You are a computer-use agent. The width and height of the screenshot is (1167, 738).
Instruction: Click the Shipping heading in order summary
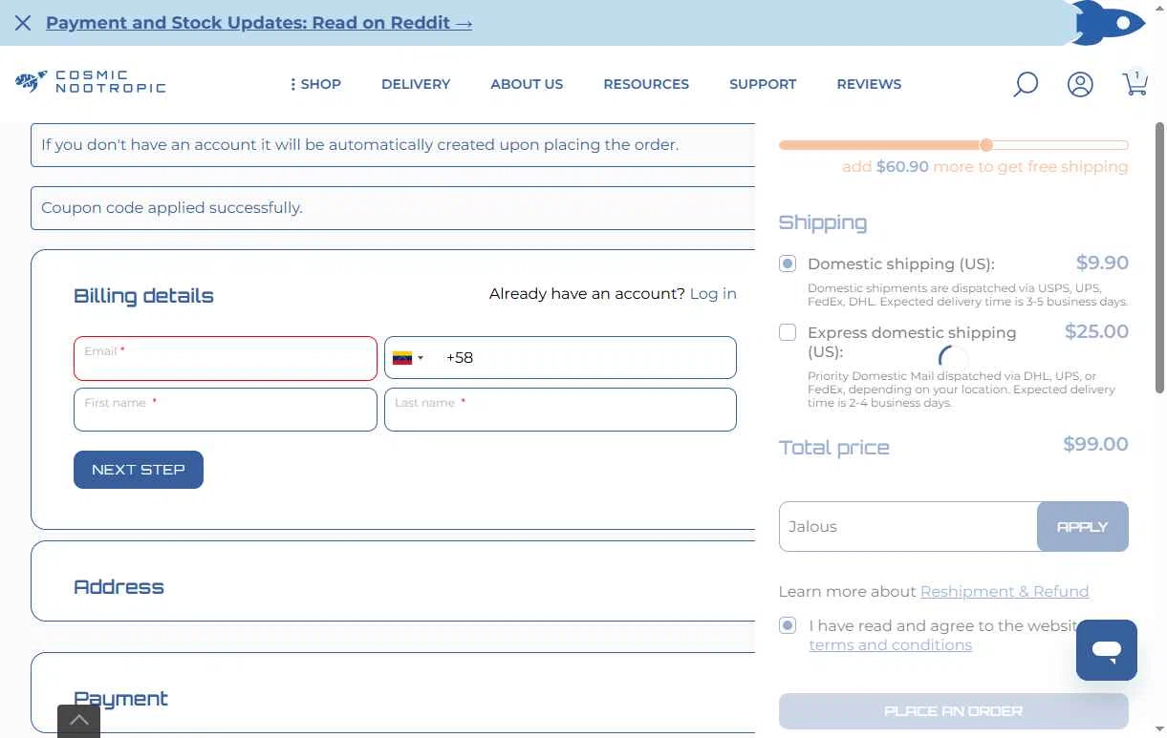tap(823, 222)
